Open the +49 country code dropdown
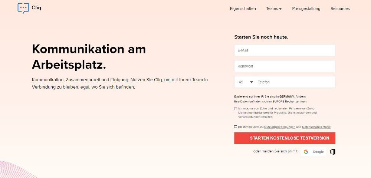This screenshot has width=371, height=178. tap(244, 82)
